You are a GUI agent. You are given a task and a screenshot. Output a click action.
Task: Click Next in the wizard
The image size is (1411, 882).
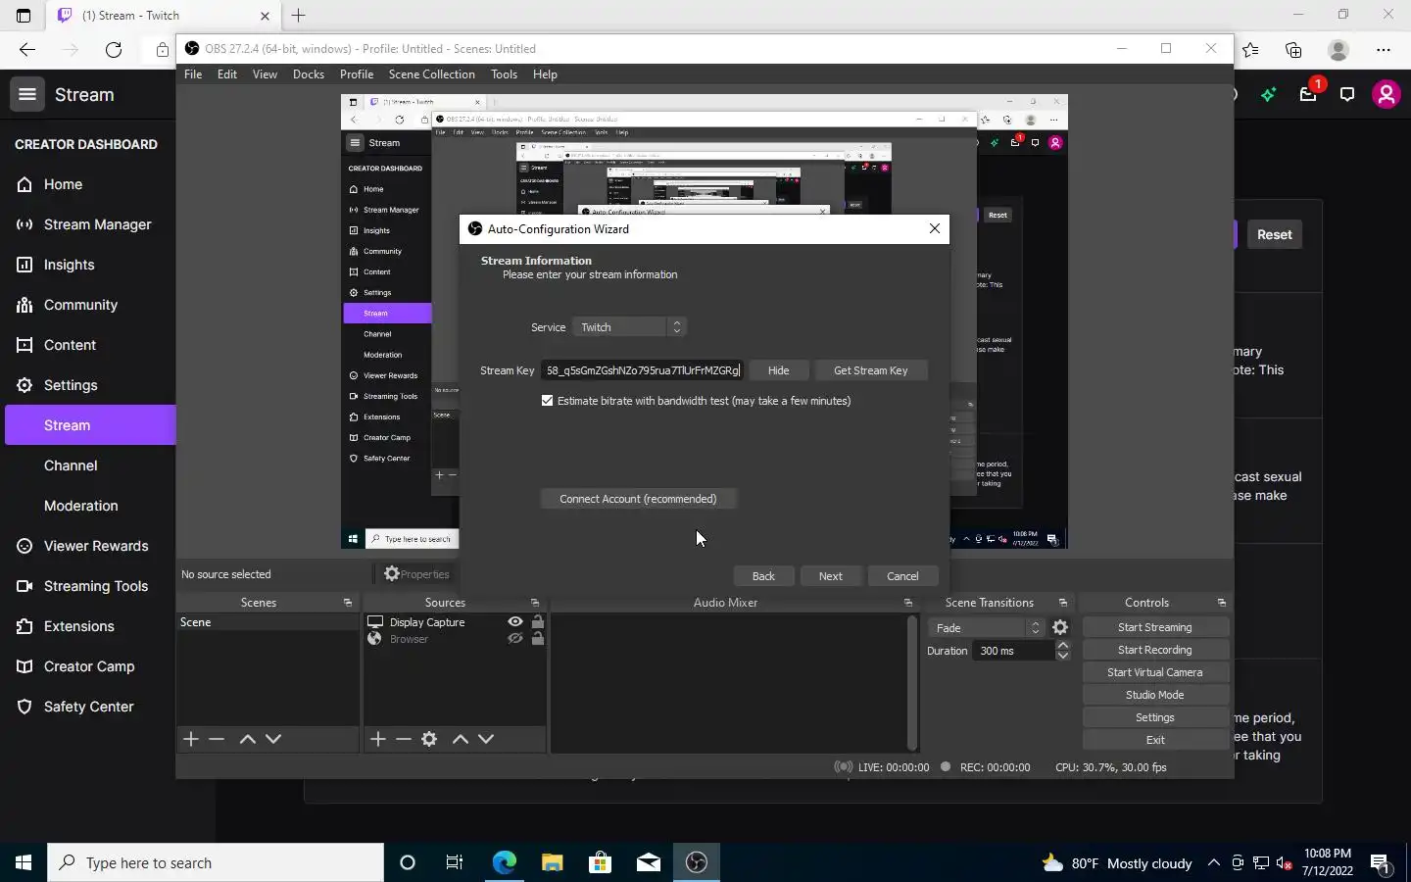pyautogui.click(x=831, y=576)
